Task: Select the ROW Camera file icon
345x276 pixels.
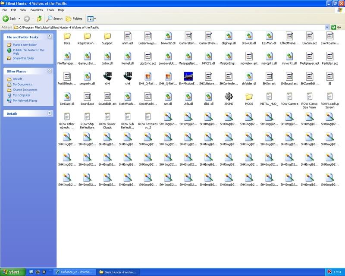Action: [x=289, y=97]
